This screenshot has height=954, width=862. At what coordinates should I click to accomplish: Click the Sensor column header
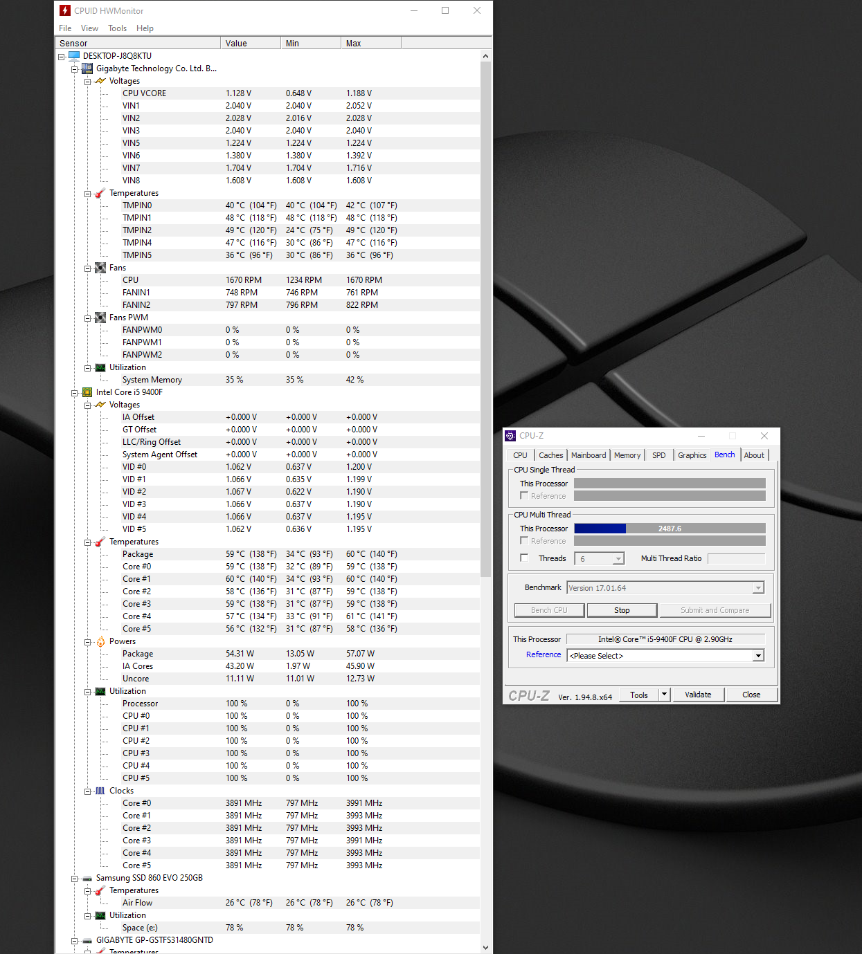138,43
